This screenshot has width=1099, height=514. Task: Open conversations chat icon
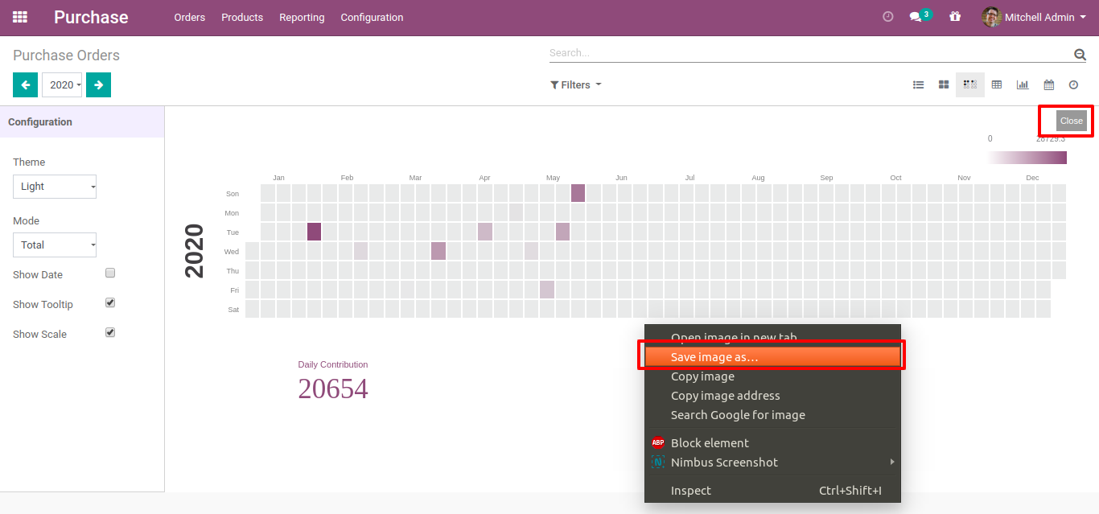915,17
